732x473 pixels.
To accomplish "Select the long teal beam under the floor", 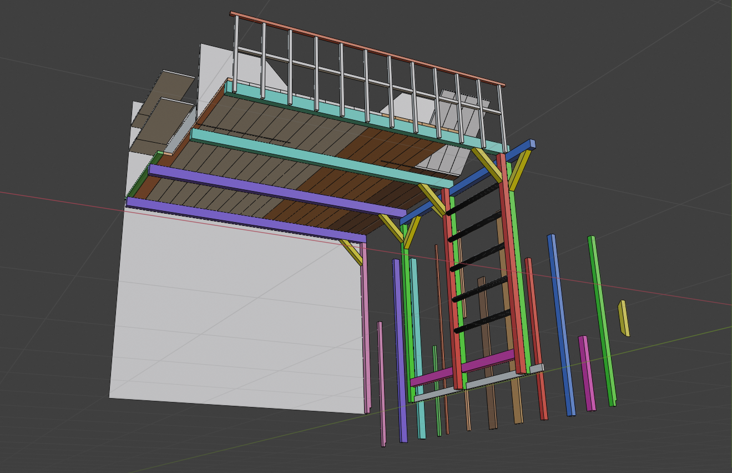I will pyautogui.click(x=322, y=157).
